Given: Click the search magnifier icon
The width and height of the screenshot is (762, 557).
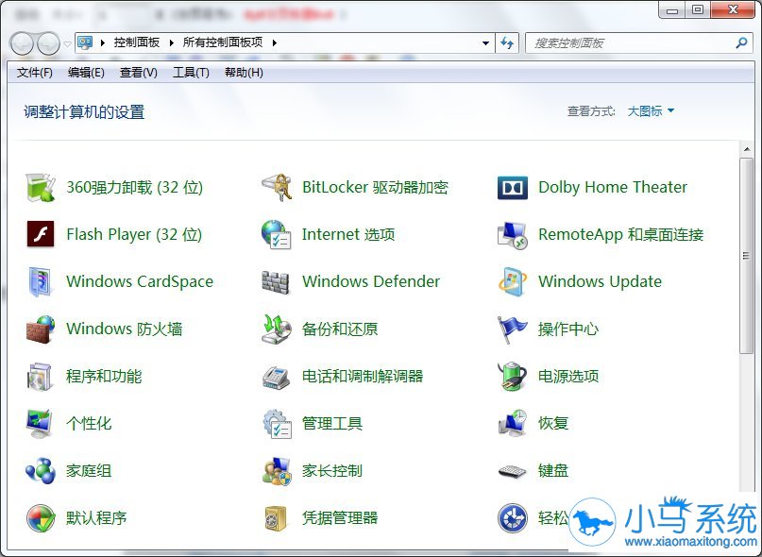Looking at the screenshot, I should [x=741, y=42].
